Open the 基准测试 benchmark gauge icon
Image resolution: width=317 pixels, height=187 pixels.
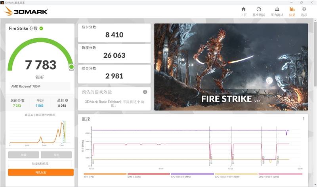coord(258,11)
